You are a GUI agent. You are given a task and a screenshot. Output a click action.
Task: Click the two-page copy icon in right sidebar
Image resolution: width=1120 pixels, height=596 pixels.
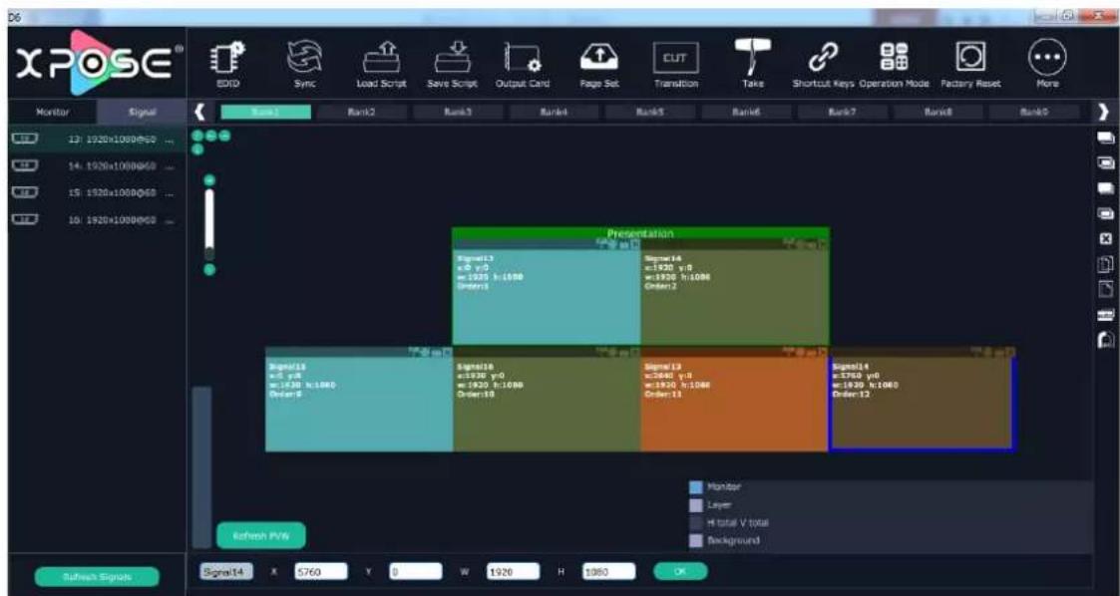click(x=1105, y=263)
